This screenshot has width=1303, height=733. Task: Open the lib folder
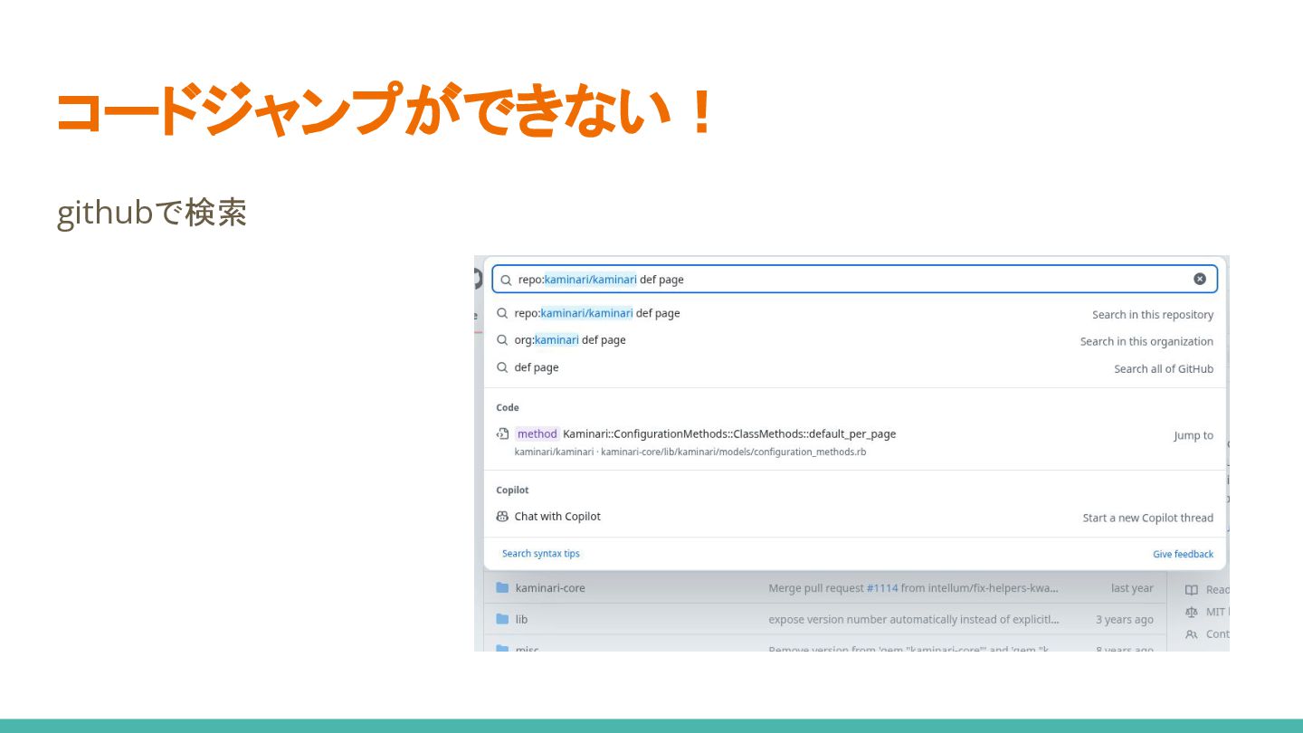[521, 620]
